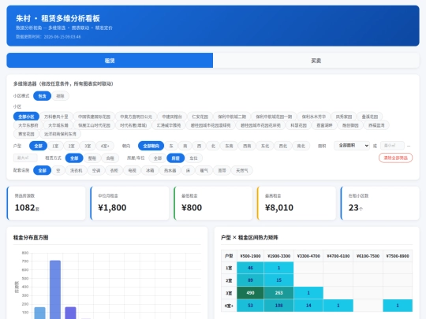Filter orientation by 北
This screenshot has width=426, height=319.
point(213,146)
